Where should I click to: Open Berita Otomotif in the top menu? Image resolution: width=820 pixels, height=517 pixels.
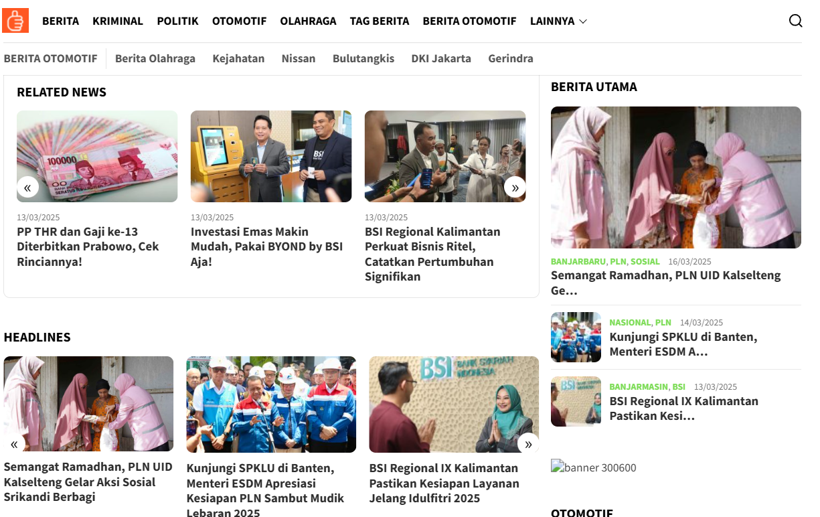[469, 21]
